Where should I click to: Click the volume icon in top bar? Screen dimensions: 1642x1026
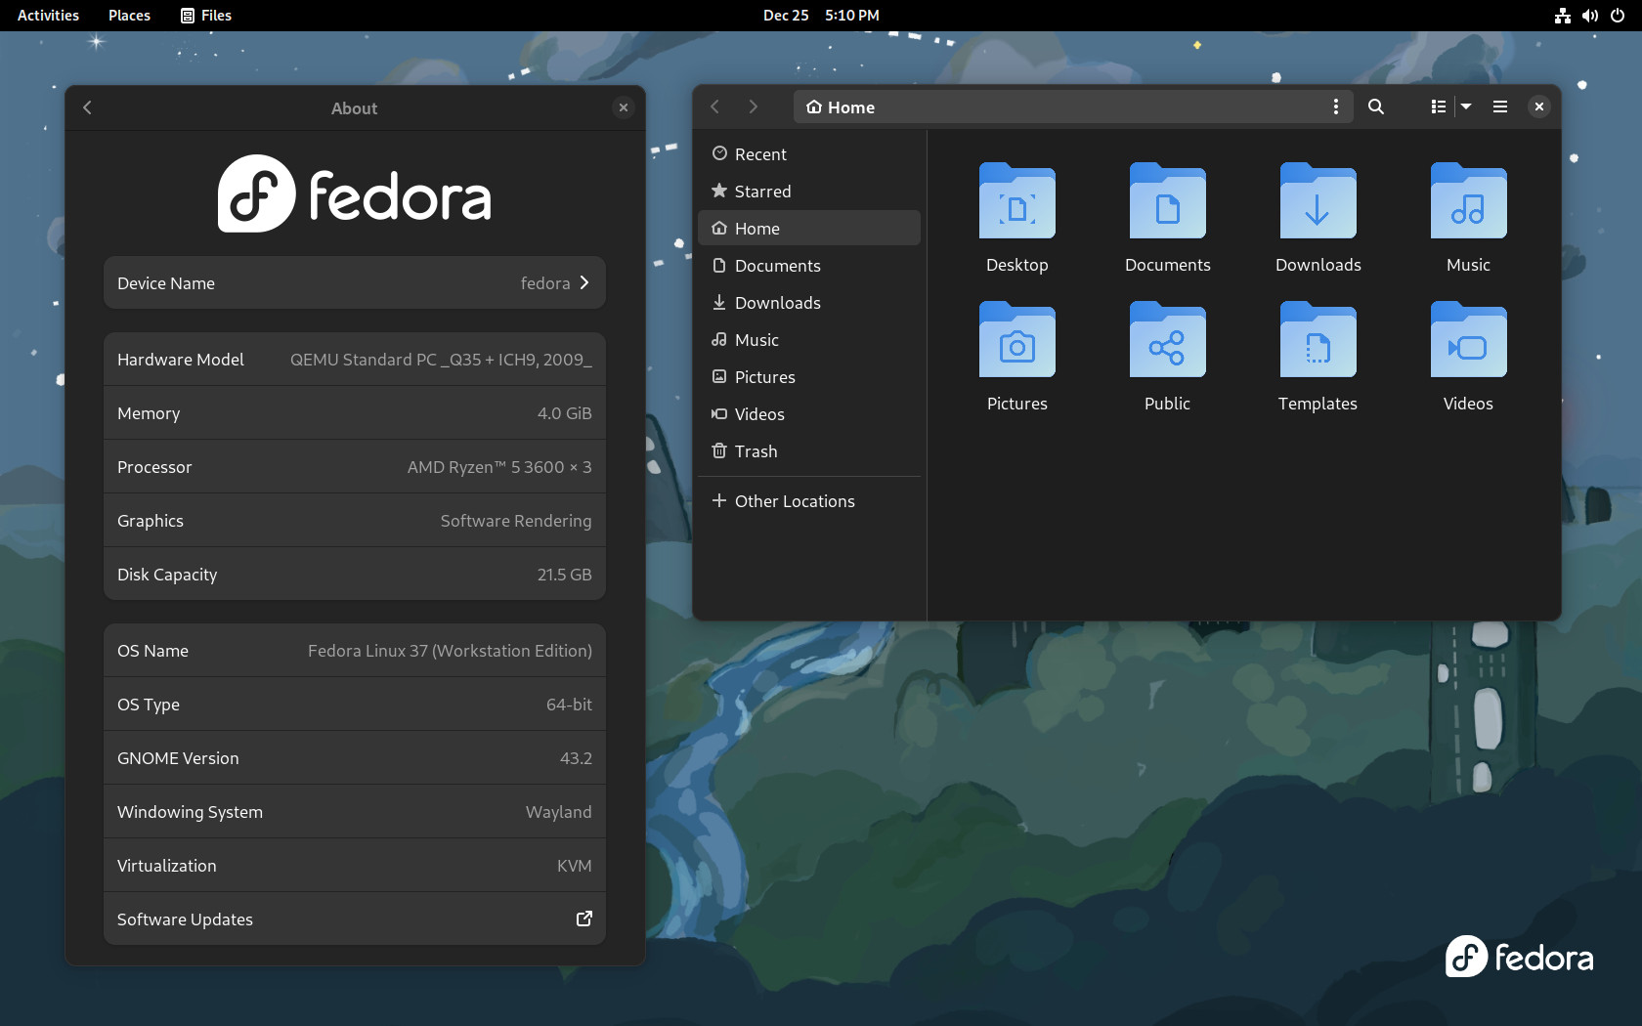(x=1590, y=16)
